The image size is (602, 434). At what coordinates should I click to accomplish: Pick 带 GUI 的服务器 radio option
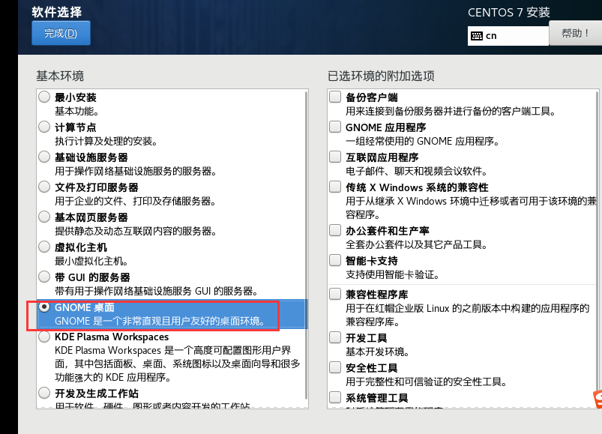[44, 277]
